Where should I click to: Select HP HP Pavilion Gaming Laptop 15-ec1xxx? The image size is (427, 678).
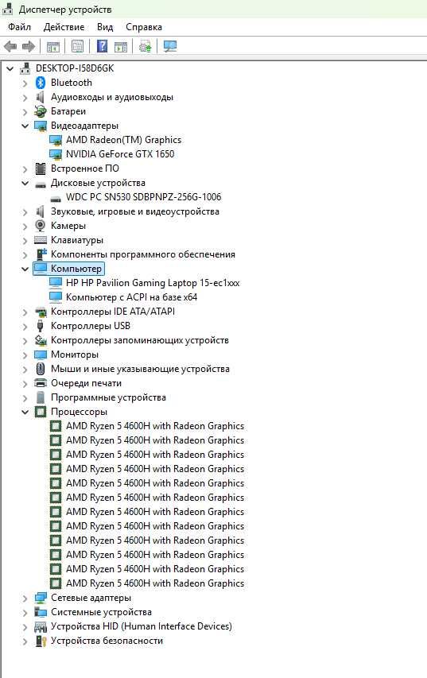[153, 283]
